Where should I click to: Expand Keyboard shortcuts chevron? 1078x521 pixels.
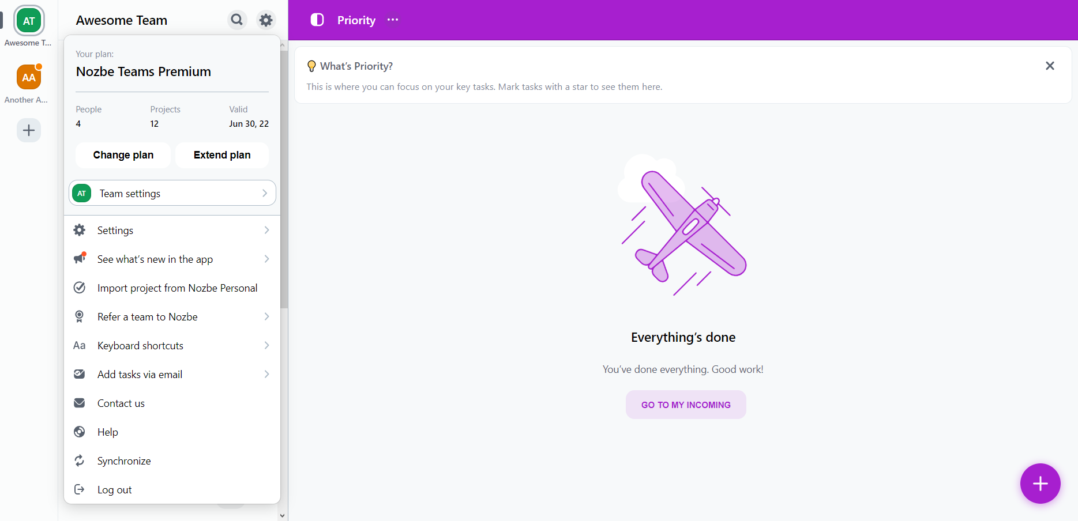tap(266, 345)
